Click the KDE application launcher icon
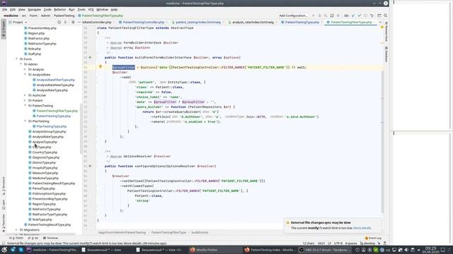The height and width of the screenshot is (254, 453). [4, 250]
